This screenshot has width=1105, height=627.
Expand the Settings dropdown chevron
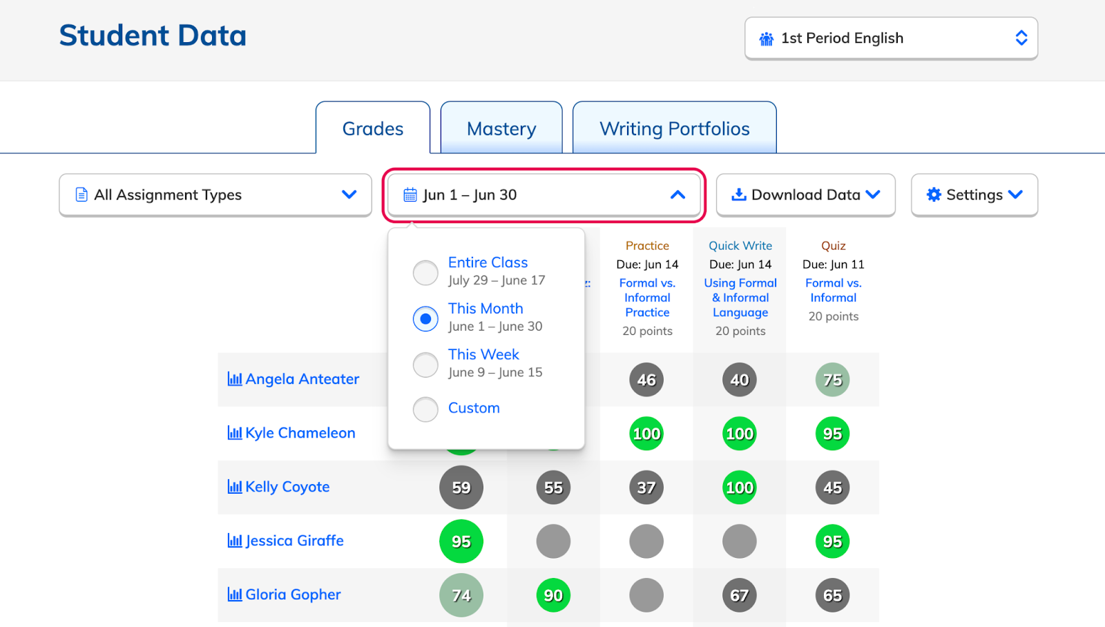[x=1015, y=195]
